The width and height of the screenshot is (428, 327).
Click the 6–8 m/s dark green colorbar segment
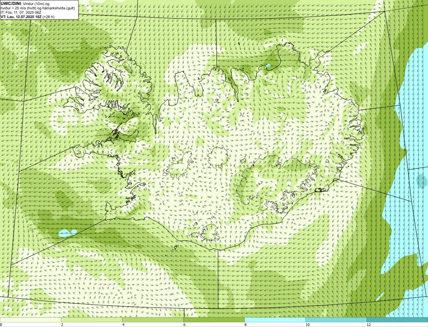click(x=214, y=320)
